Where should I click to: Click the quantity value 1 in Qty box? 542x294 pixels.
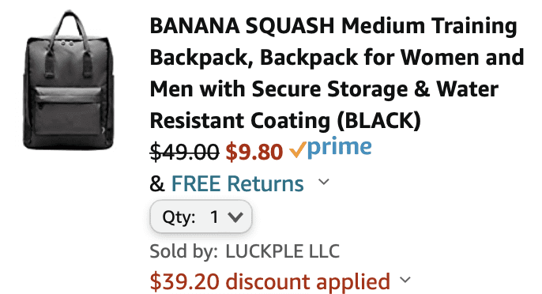coord(214,217)
